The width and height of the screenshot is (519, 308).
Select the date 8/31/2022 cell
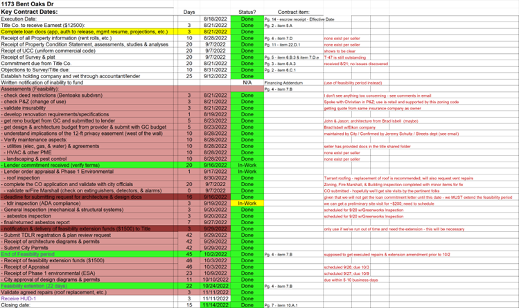(215, 70)
